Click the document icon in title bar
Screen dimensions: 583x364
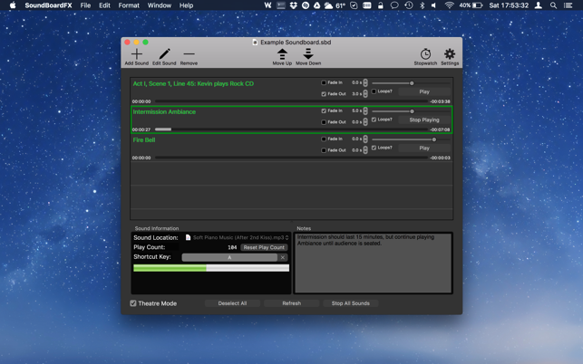click(255, 43)
